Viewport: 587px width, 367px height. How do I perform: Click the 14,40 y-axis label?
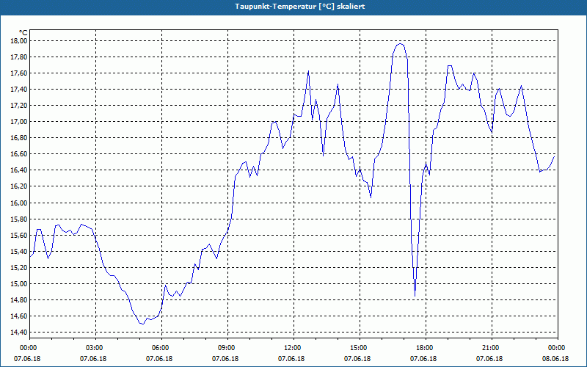point(20,333)
